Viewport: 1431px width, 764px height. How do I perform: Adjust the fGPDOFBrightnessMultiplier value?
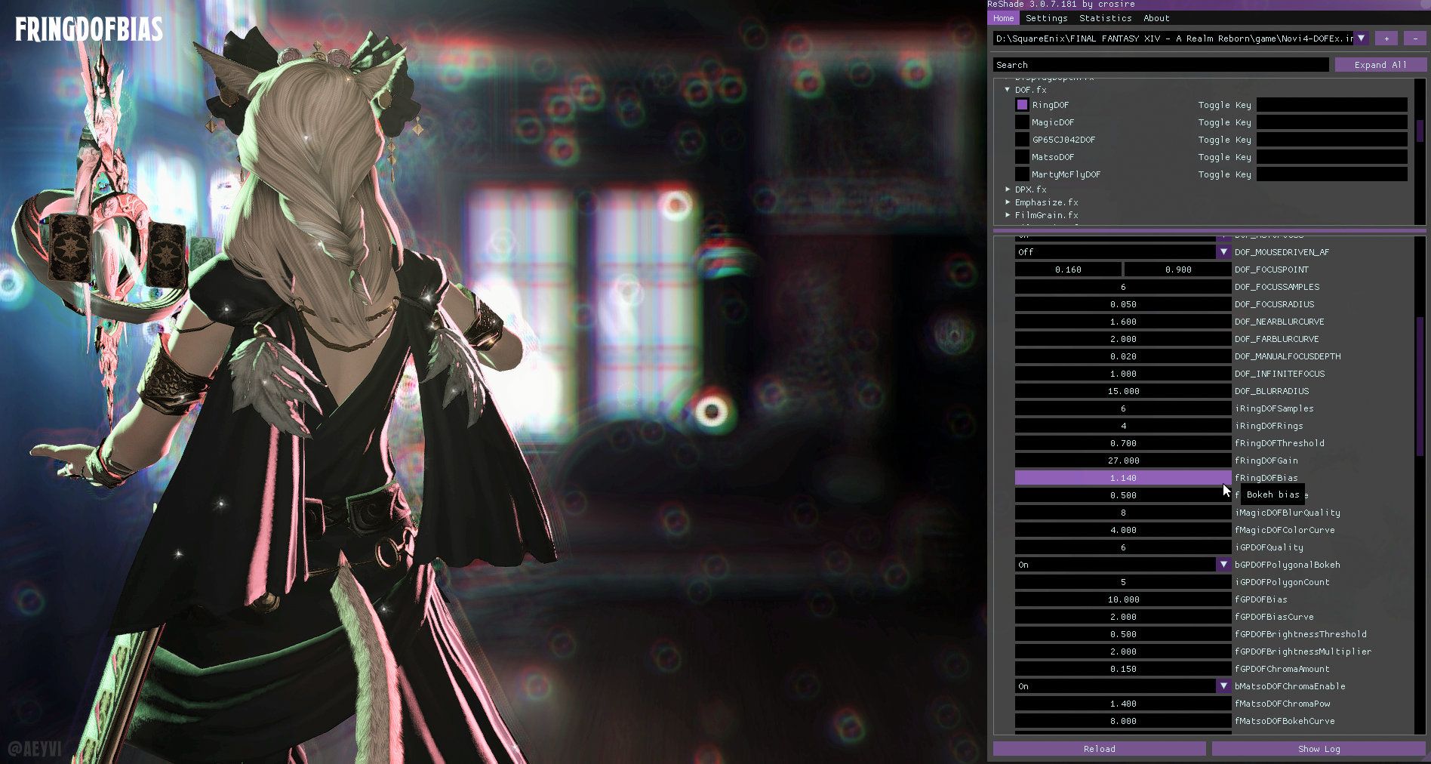pyautogui.click(x=1123, y=652)
